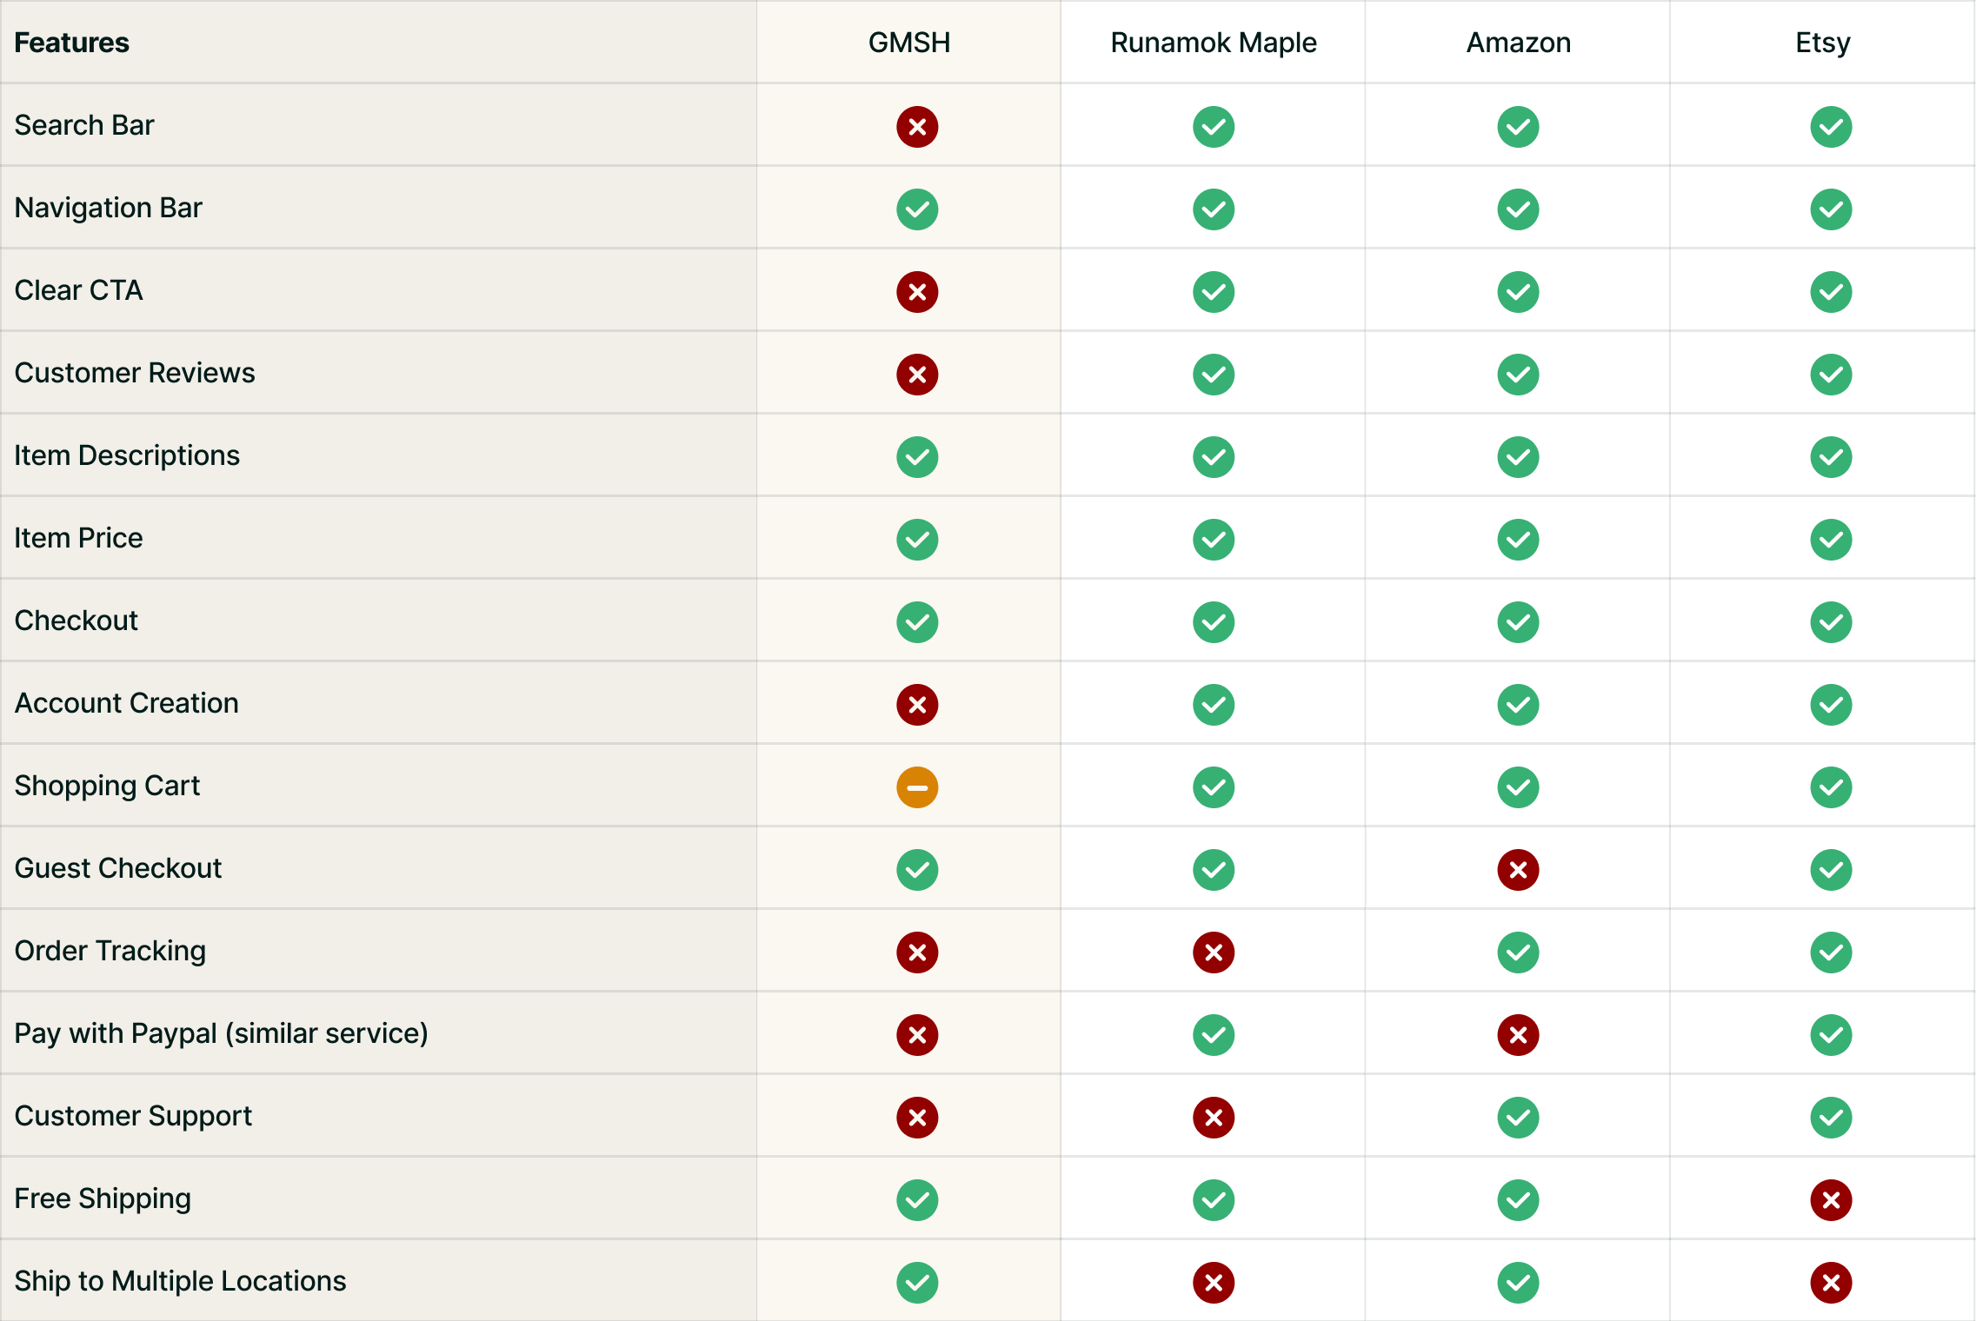Click GMSH's red X for Clear CTA
Screen dimensions: 1976x1321
917,292
